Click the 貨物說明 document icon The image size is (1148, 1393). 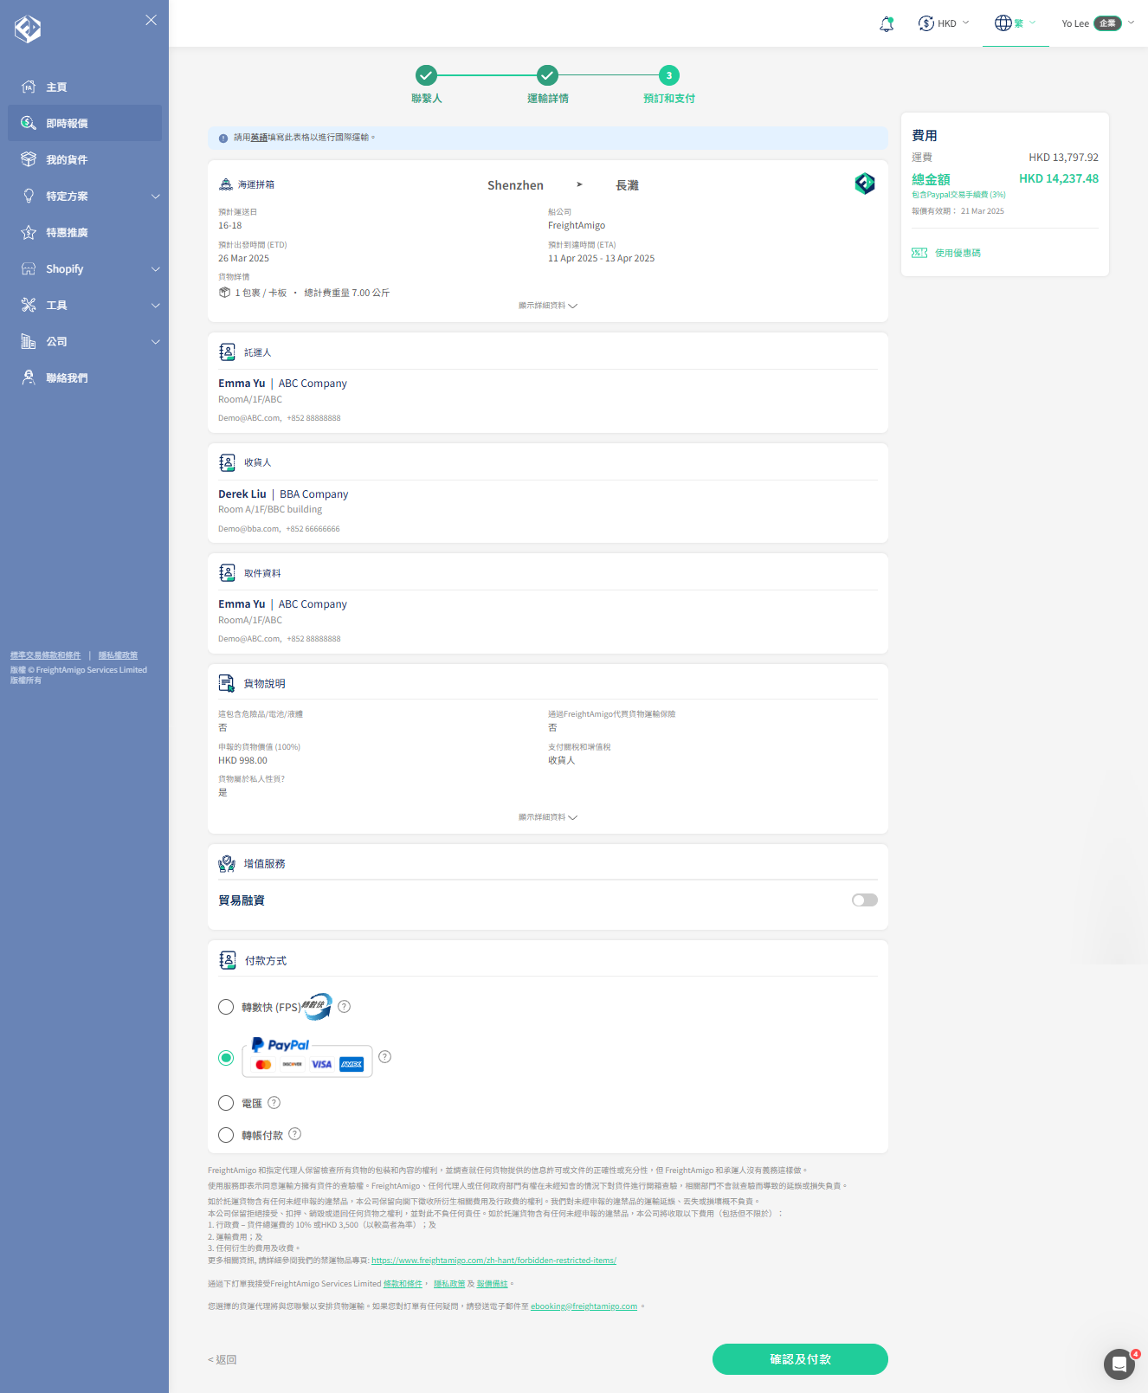227,683
